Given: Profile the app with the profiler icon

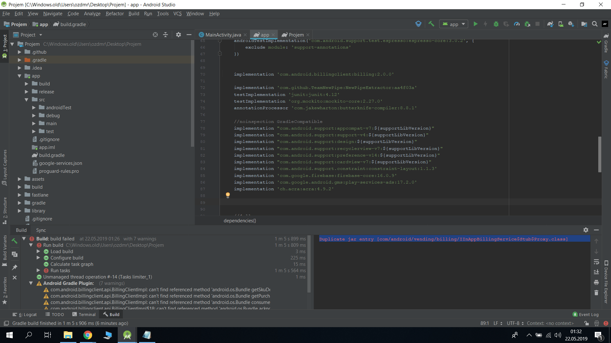Looking at the screenshot, I should [517, 24].
